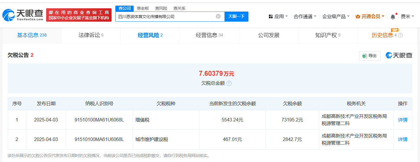Click the 发布日期 column header
Screen dimensions: 420x162
point(46,104)
